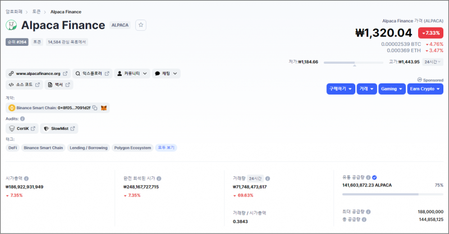Add token to MetaMask fox icon

pos(104,107)
